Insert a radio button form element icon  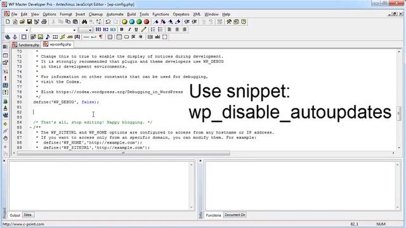click(x=141, y=37)
